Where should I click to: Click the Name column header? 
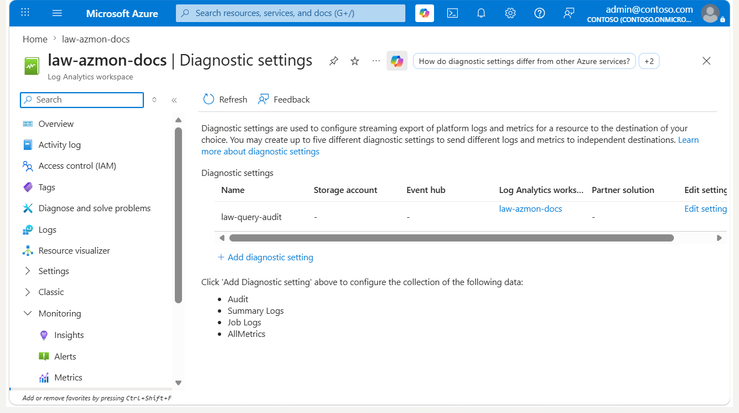click(x=233, y=190)
